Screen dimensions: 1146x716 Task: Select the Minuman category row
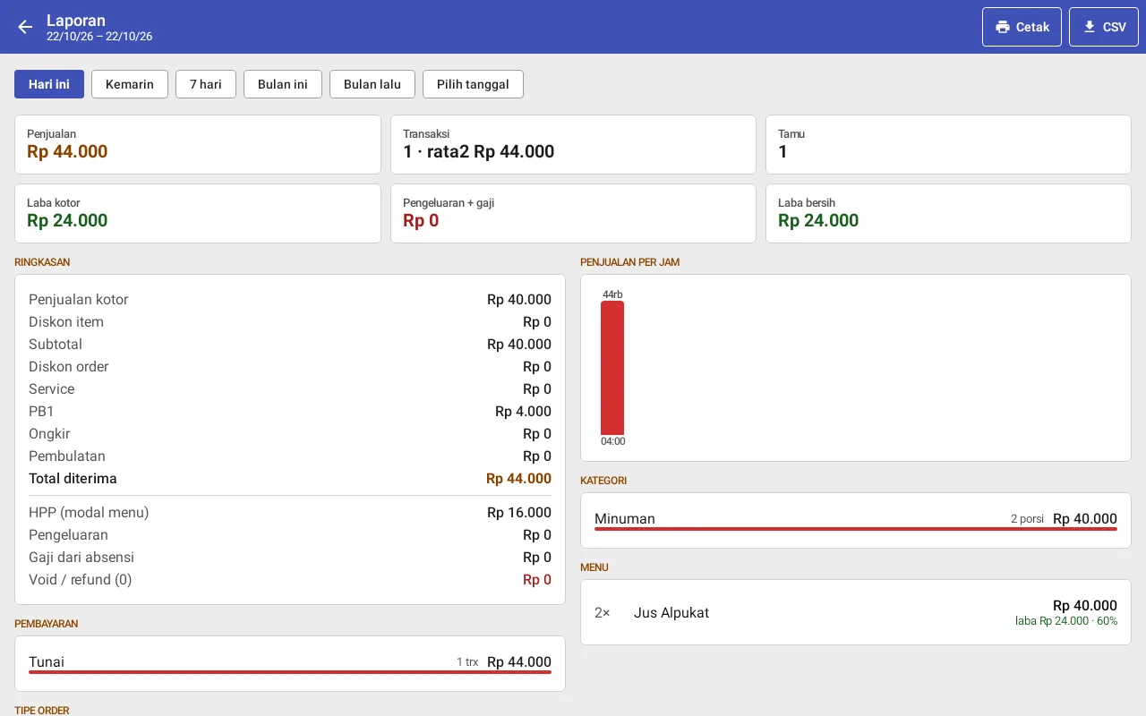coord(856,520)
